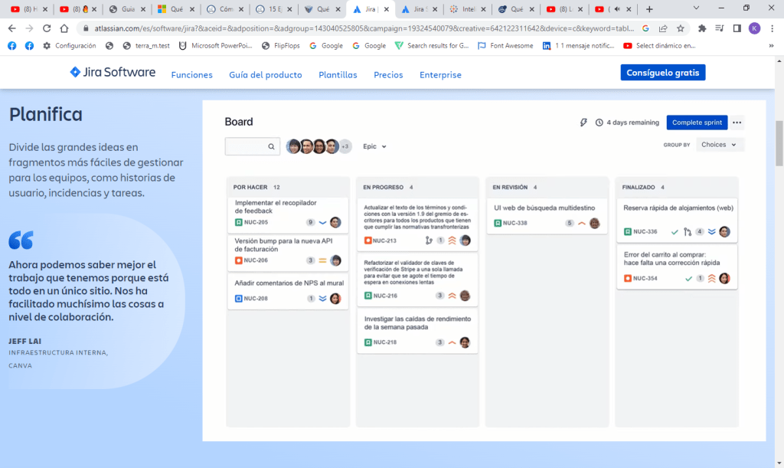The image size is (784, 468).
Task: Open the Guía del producto link
Action: [x=265, y=75]
